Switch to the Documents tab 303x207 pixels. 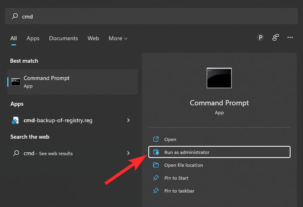click(63, 39)
